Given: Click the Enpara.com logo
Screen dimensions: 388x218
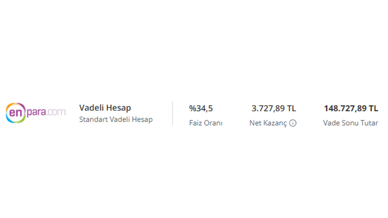Looking at the screenshot, I should click(35, 113).
